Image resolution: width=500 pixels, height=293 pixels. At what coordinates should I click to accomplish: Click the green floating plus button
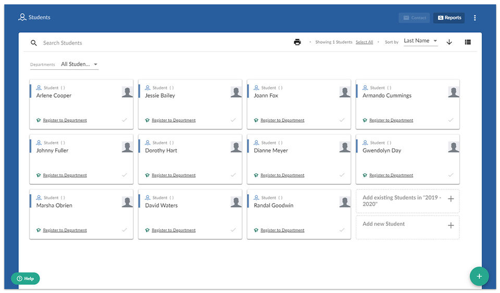pyautogui.click(x=479, y=276)
